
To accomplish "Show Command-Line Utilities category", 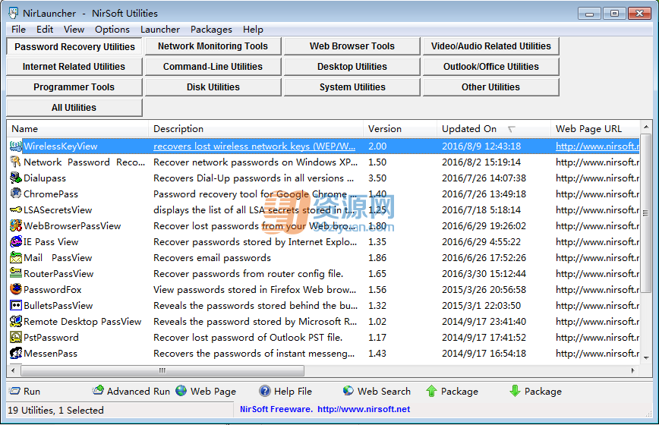I will click(213, 67).
